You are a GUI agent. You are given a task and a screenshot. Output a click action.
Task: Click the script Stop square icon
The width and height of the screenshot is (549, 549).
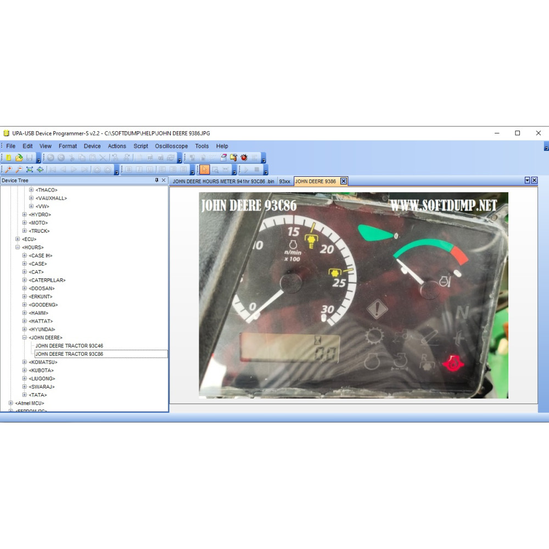pyautogui.click(x=256, y=170)
